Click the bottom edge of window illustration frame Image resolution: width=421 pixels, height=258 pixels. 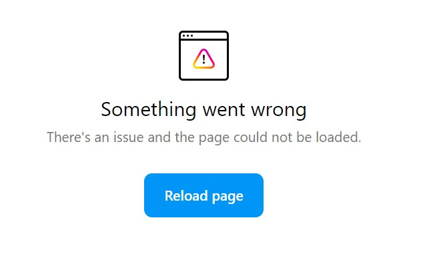(203, 79)
